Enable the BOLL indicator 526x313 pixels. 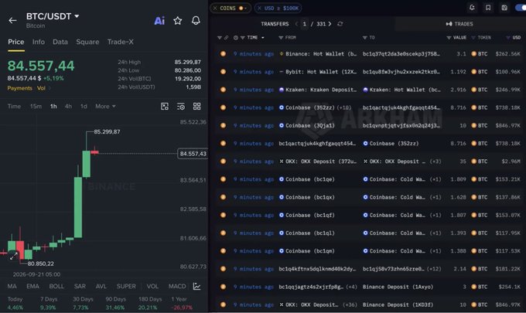tap(56, 286)
